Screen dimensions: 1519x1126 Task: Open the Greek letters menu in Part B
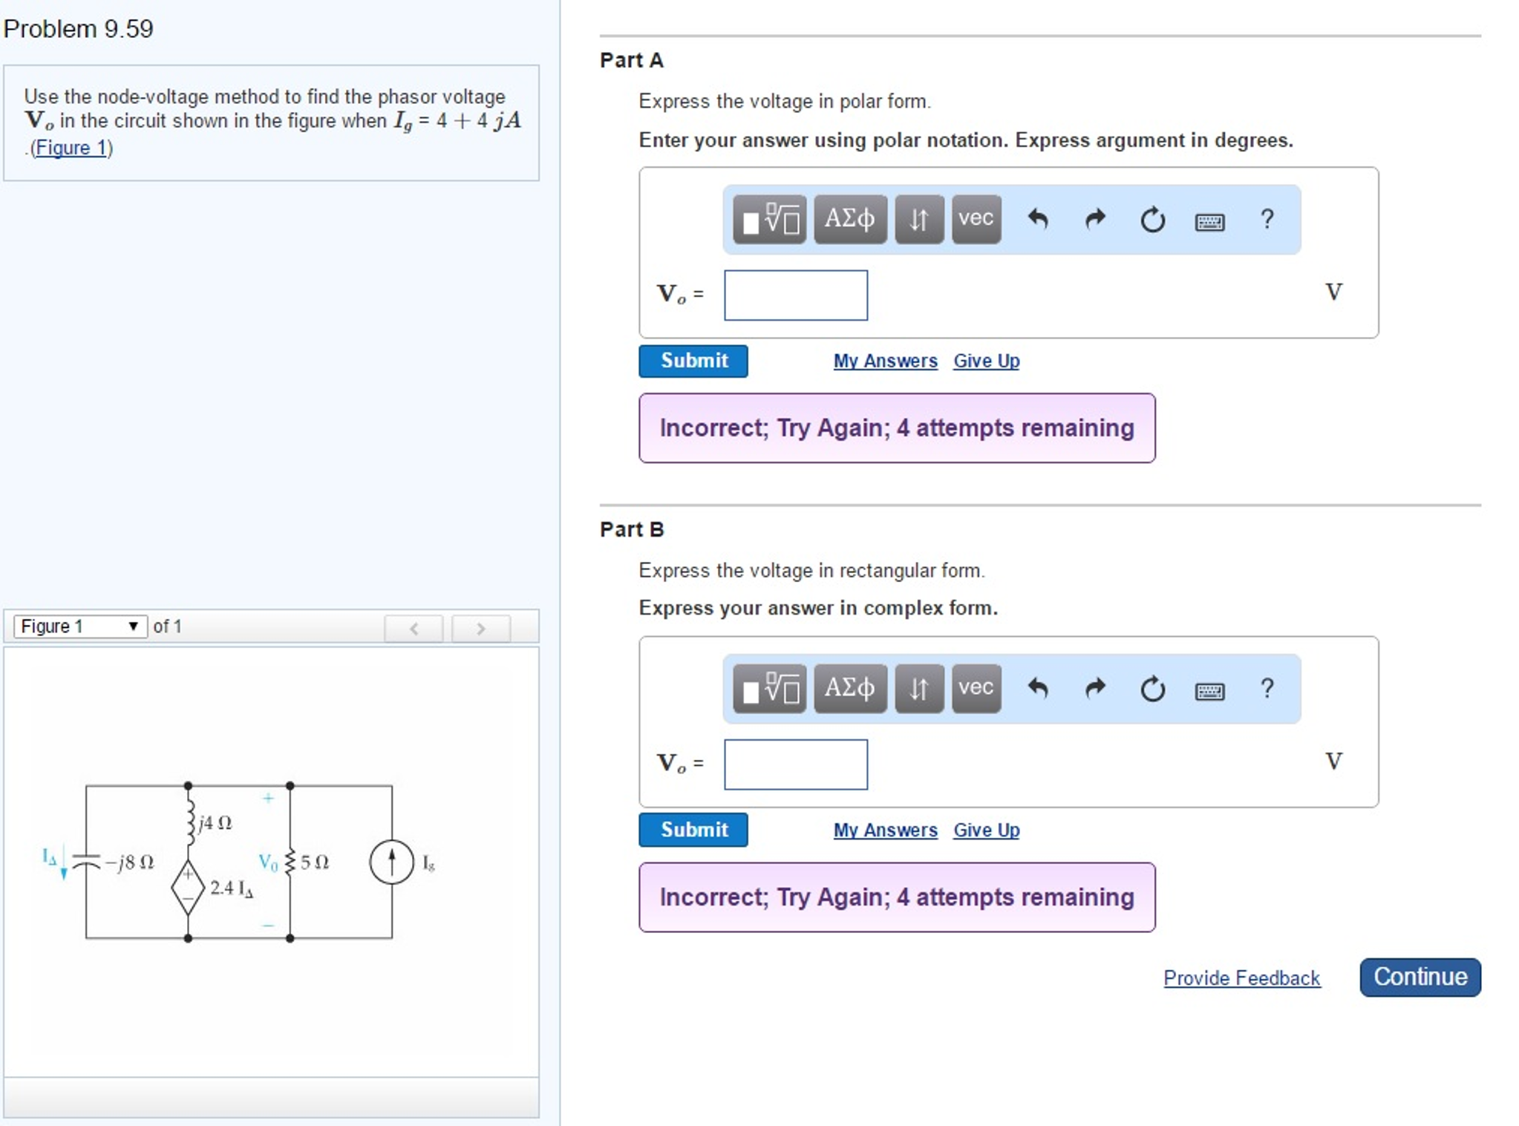click(x=851, y=689)
